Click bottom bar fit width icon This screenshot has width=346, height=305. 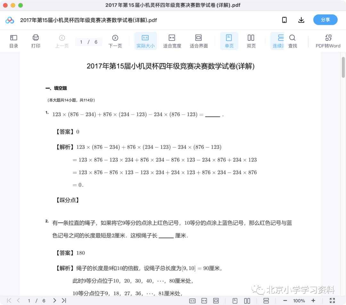coord(204,301)
